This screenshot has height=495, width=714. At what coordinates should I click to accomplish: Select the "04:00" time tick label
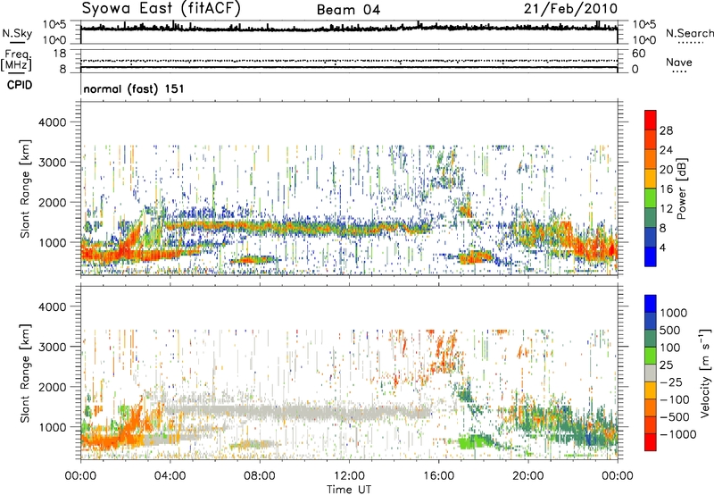tap(170, 476)
